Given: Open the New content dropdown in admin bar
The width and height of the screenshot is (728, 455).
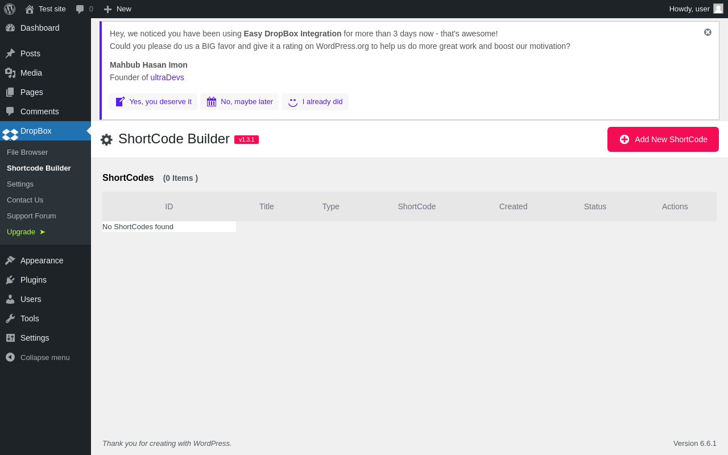Looking at the screenshot, I should click(117, 9).
